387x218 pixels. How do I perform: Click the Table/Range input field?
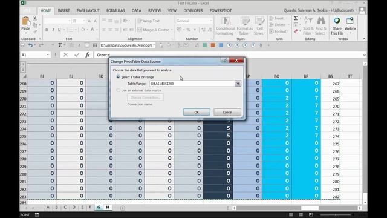point(192,84)
